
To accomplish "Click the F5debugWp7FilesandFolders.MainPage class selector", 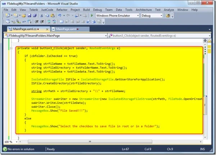I will tap(55, 36).
